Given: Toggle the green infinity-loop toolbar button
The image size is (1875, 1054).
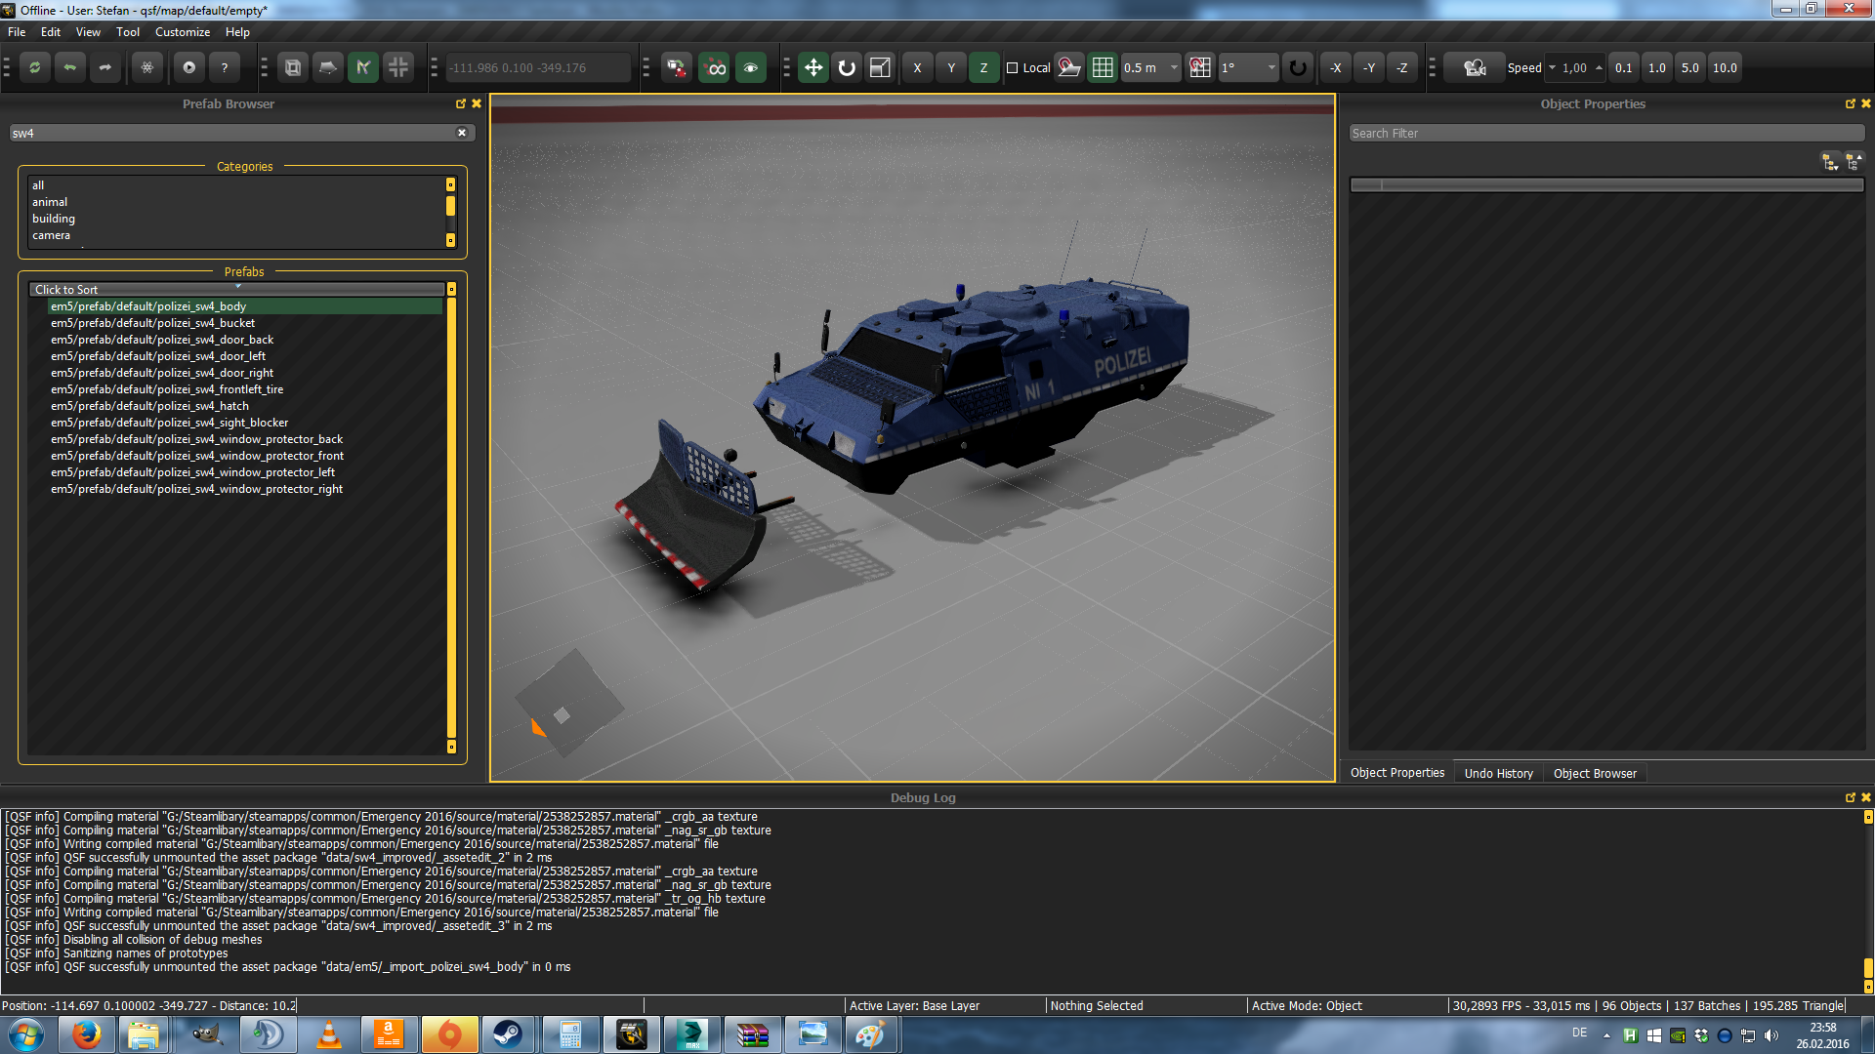Looking at the screenshot, I should coord(715,67).
